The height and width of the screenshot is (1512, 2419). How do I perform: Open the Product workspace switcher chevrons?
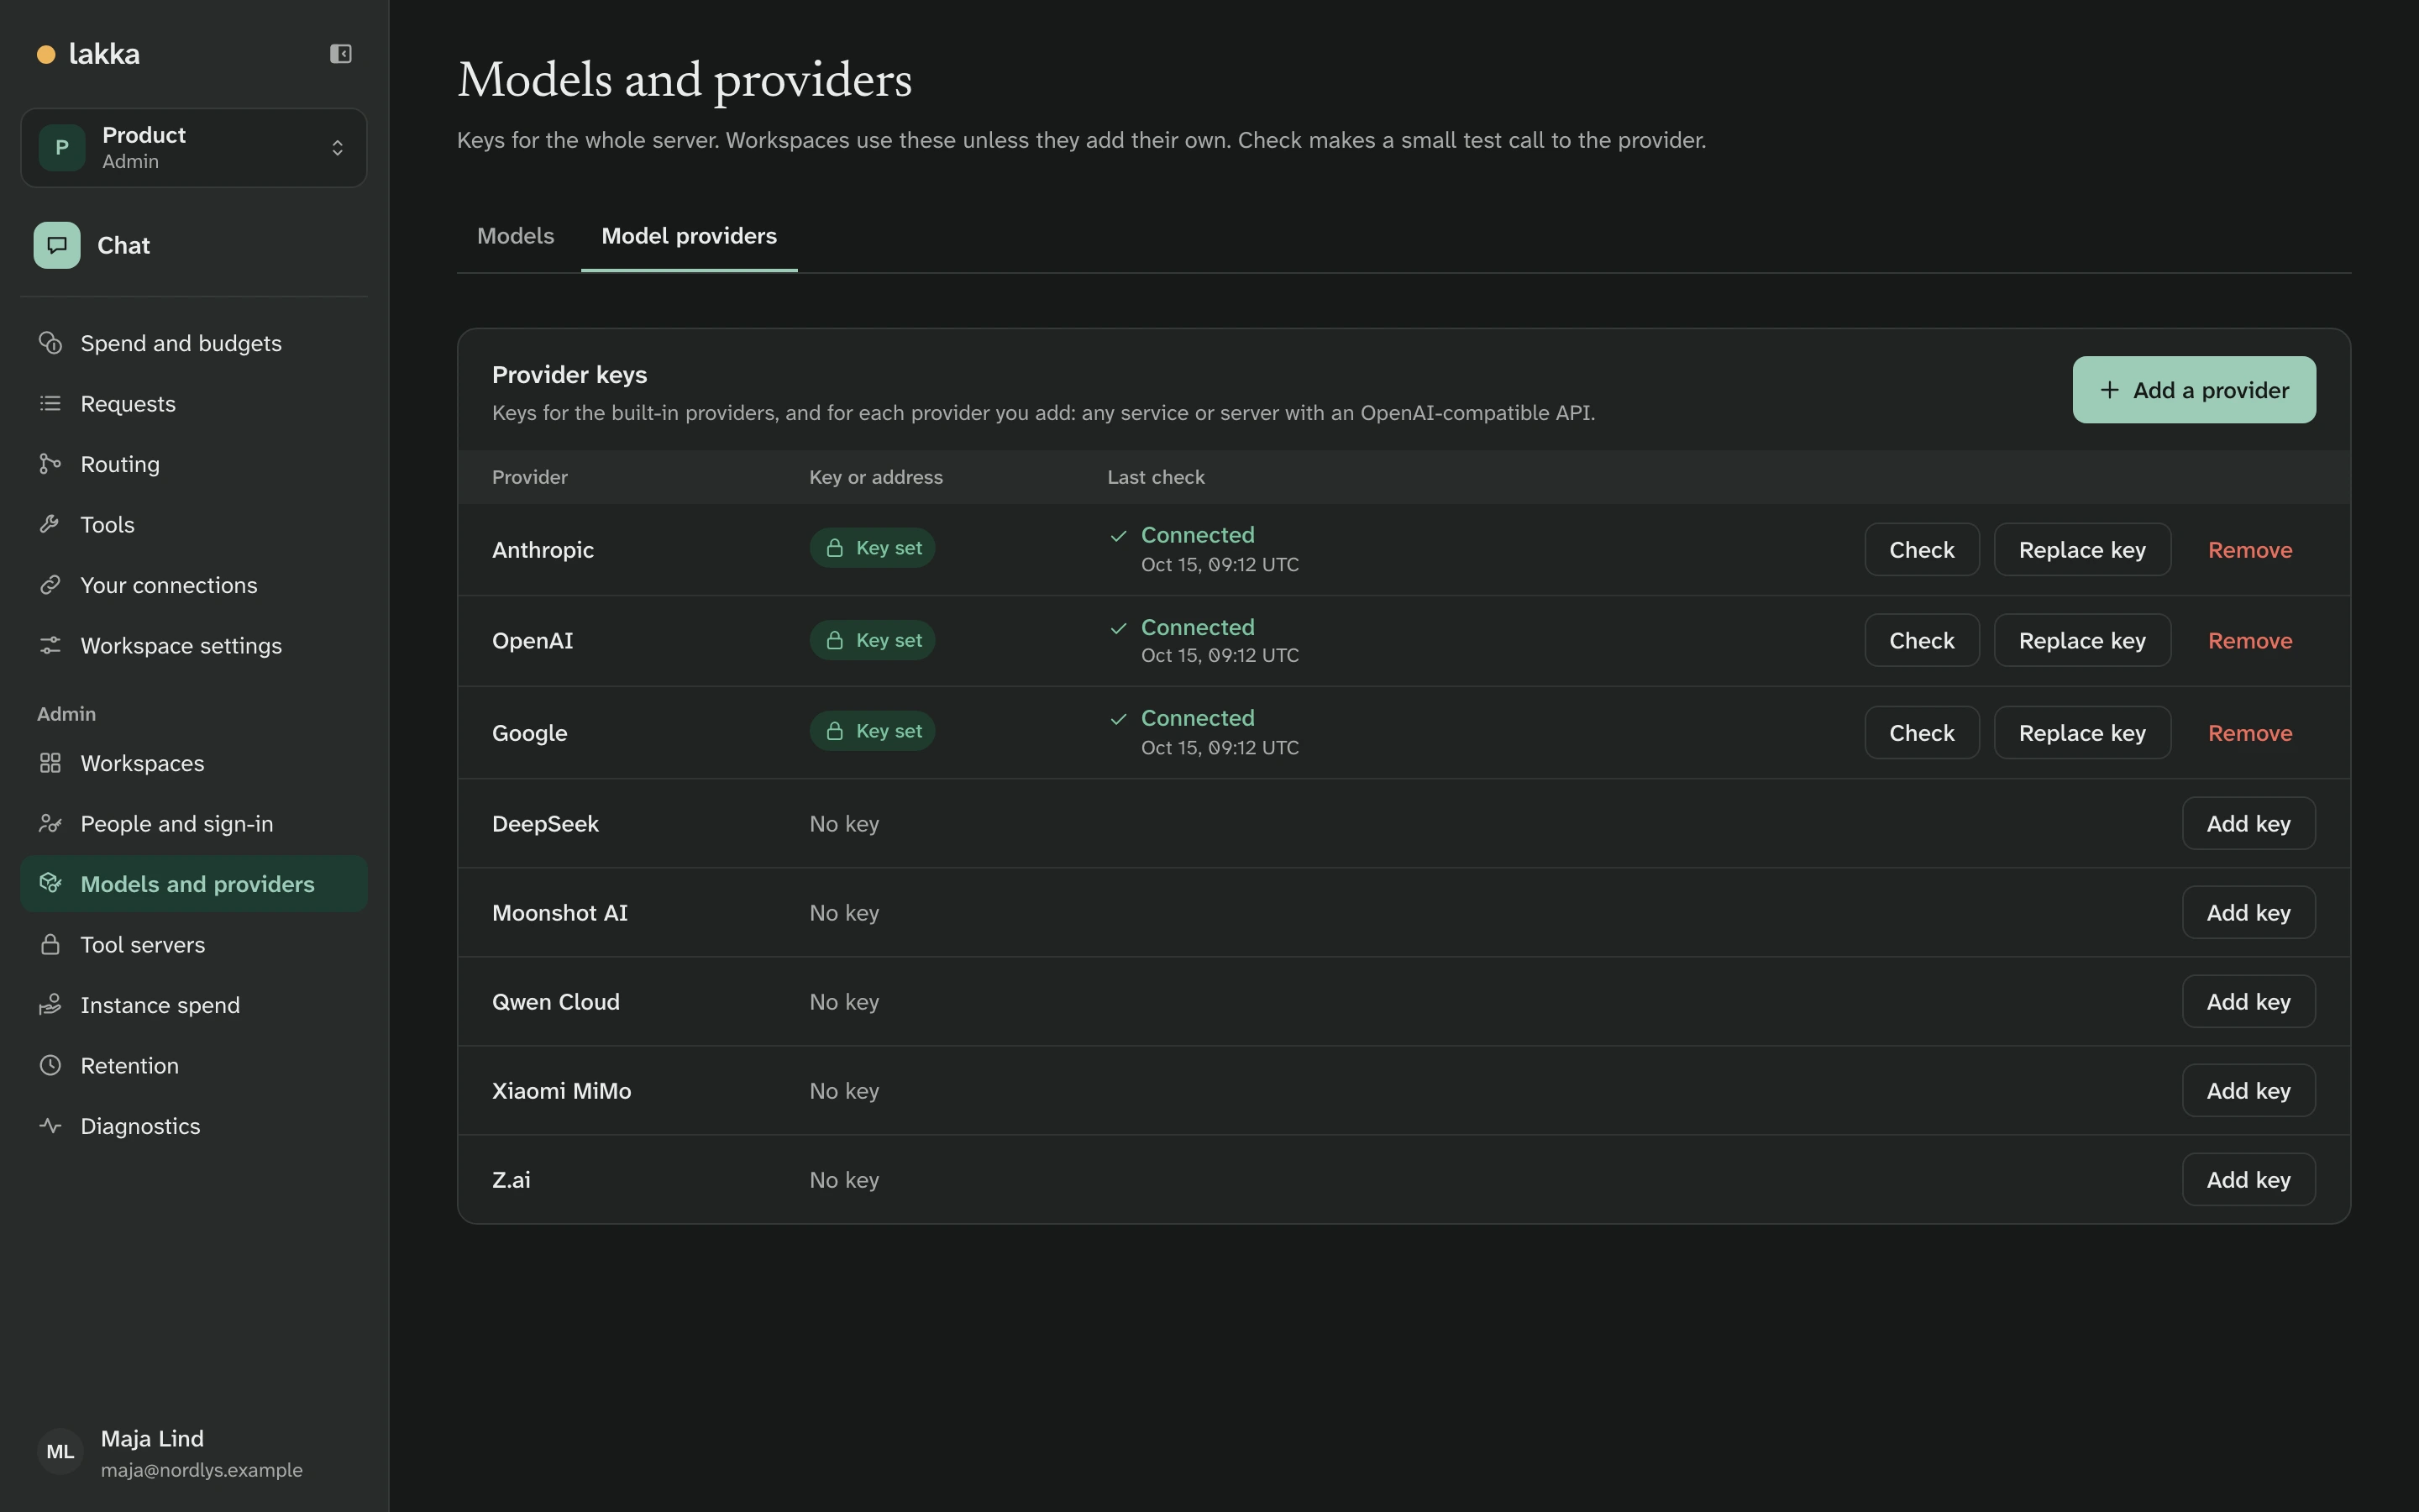[x=338, y=148]
